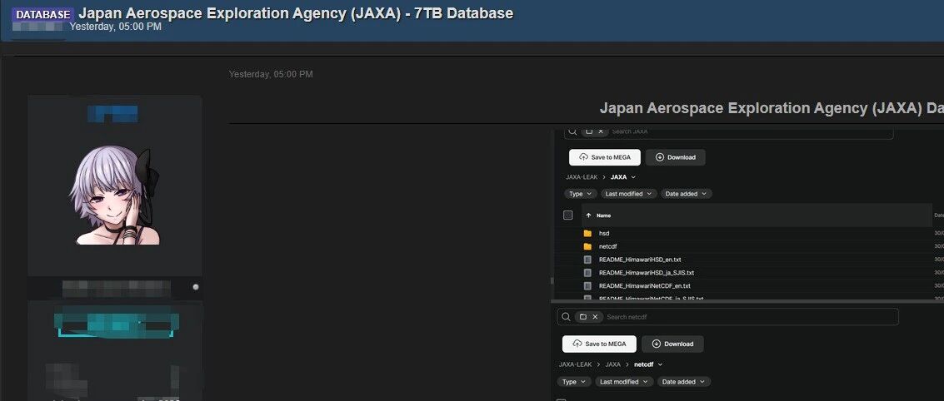Go to the JAXA breadcrumb in the netcdf panel
Screen dimensions: 944x401
[x=613, y=364]
